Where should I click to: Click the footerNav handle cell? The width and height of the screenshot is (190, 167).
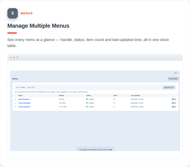pos(62,103)
